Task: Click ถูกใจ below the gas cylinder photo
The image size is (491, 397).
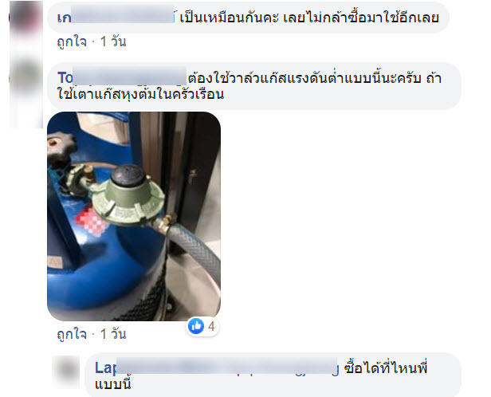Action: (72, 334)
